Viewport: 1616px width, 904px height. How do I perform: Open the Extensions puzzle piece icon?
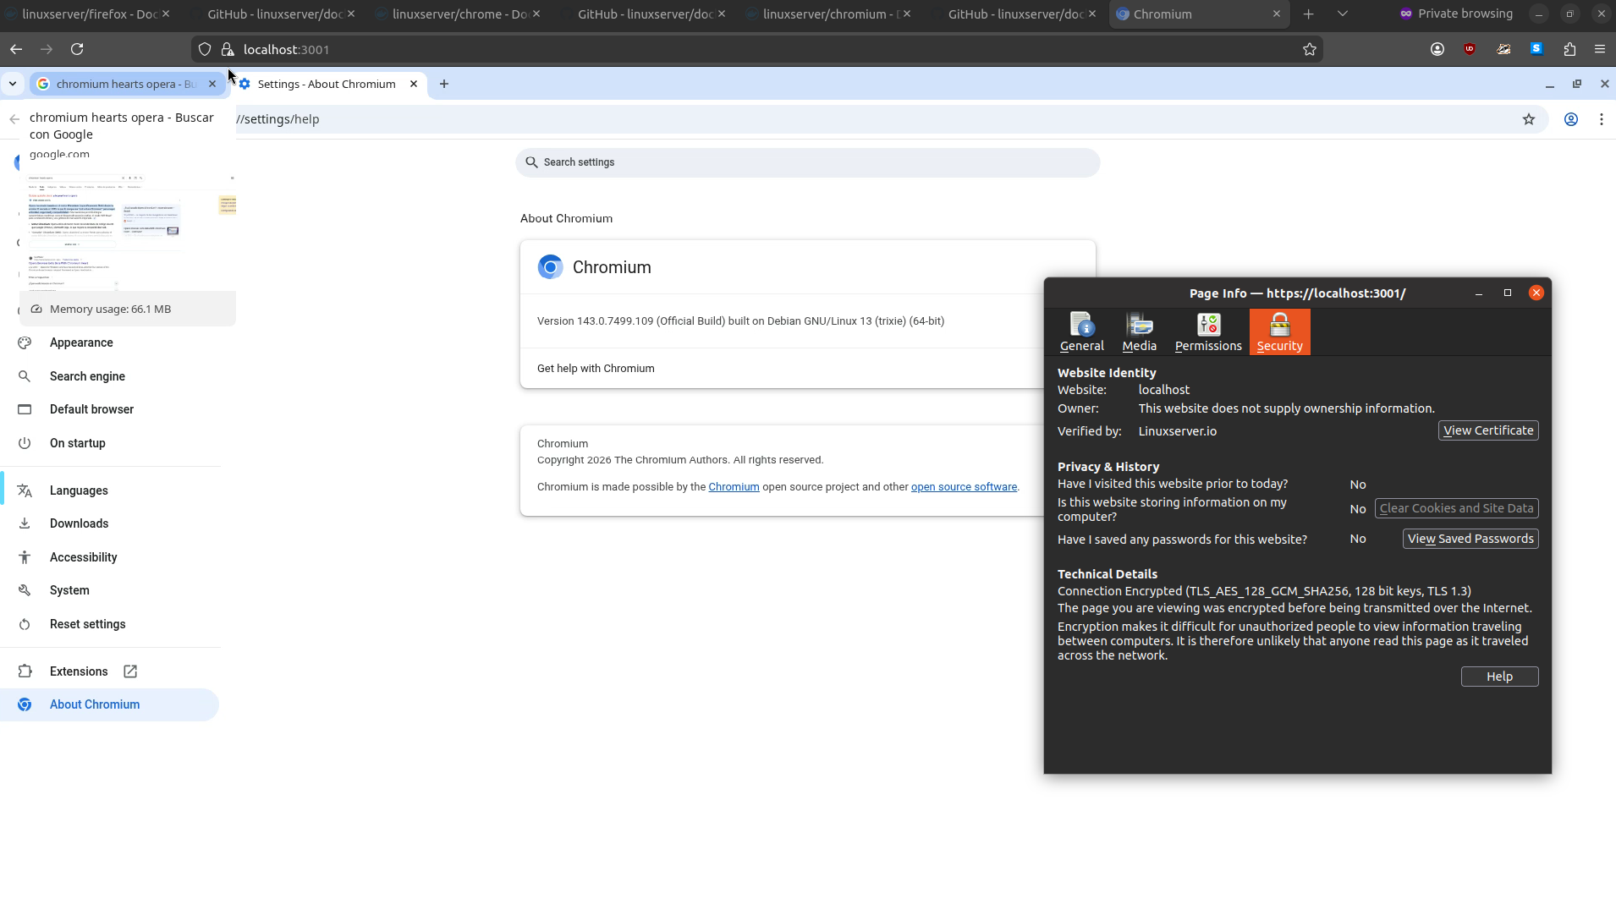(x=1569, y=49)
